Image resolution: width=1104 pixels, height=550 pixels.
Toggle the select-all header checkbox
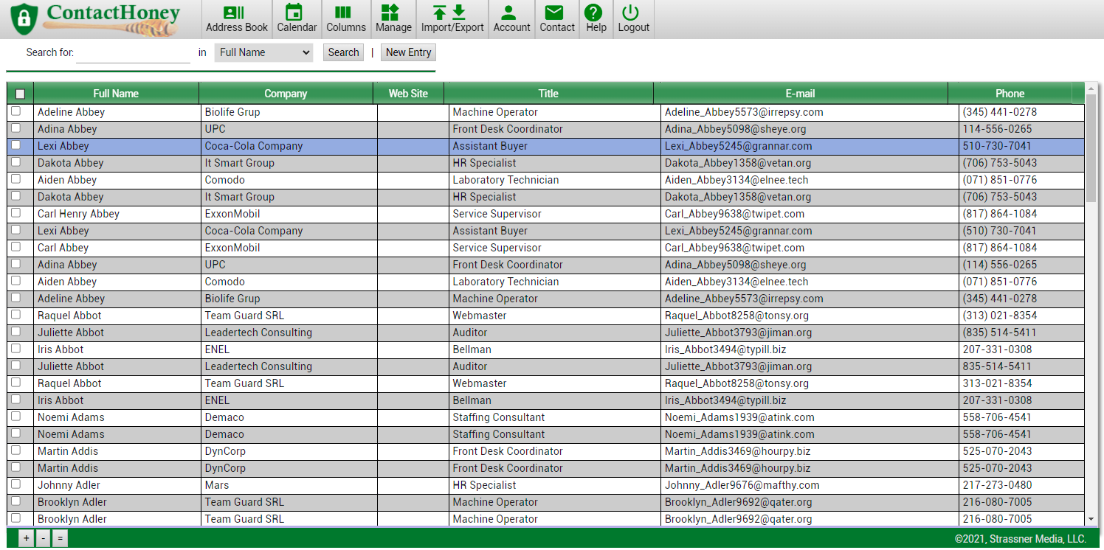20,94
